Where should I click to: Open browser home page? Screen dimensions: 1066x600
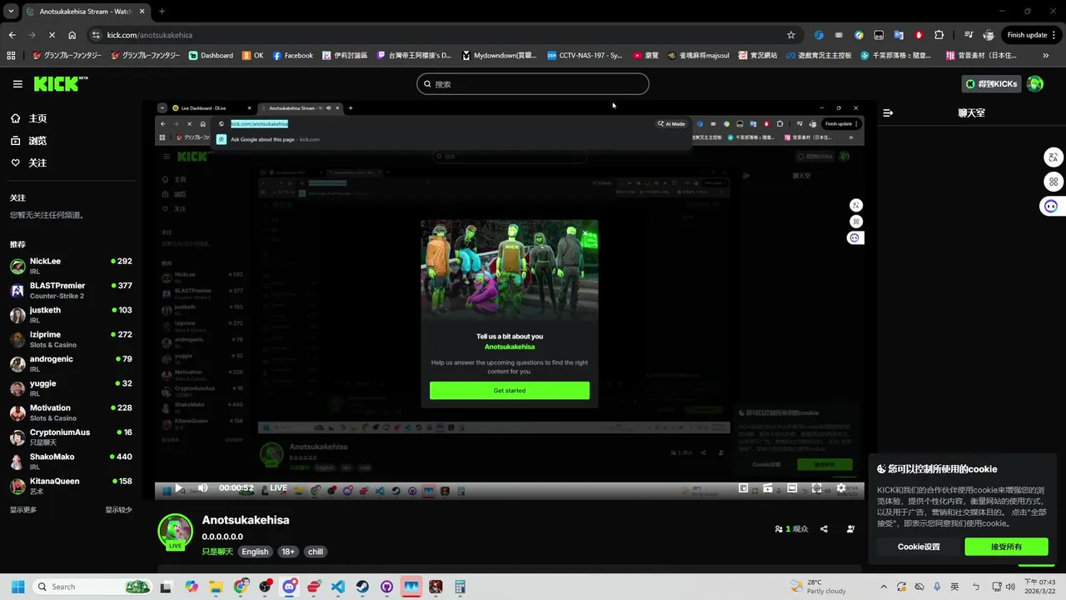72,35
